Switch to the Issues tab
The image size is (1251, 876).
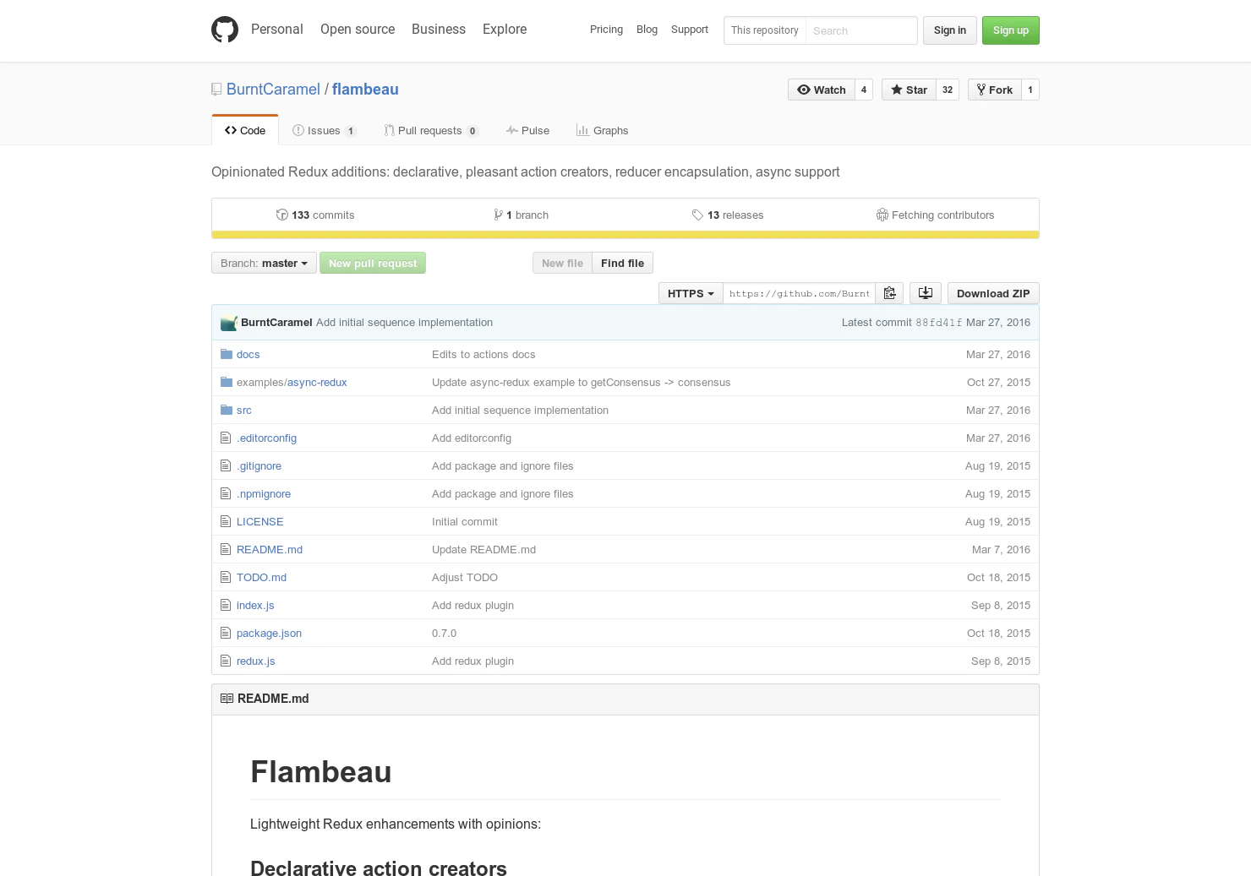324,130
